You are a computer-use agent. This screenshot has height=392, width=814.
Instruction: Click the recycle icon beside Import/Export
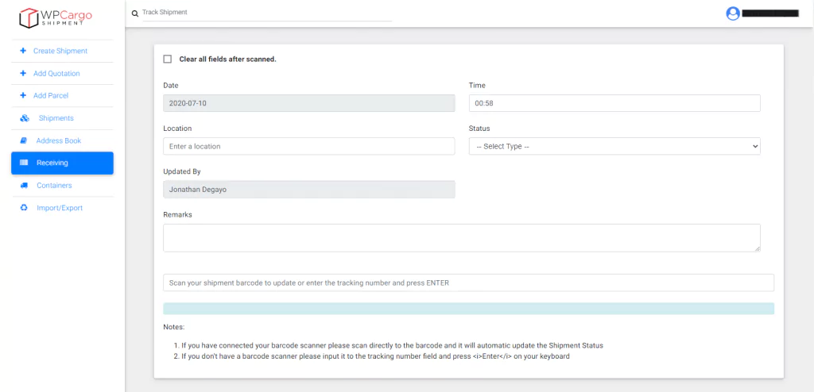24,208
